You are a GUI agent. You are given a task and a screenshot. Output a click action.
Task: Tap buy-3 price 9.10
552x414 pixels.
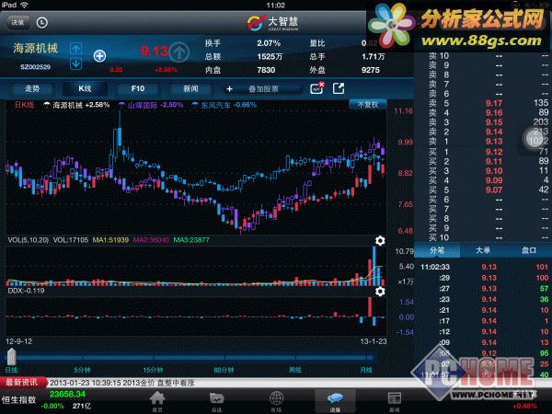[494, 171]
